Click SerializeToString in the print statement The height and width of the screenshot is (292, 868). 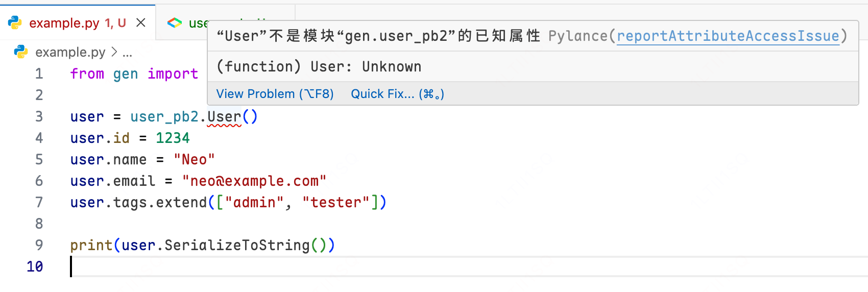[237, 246]
